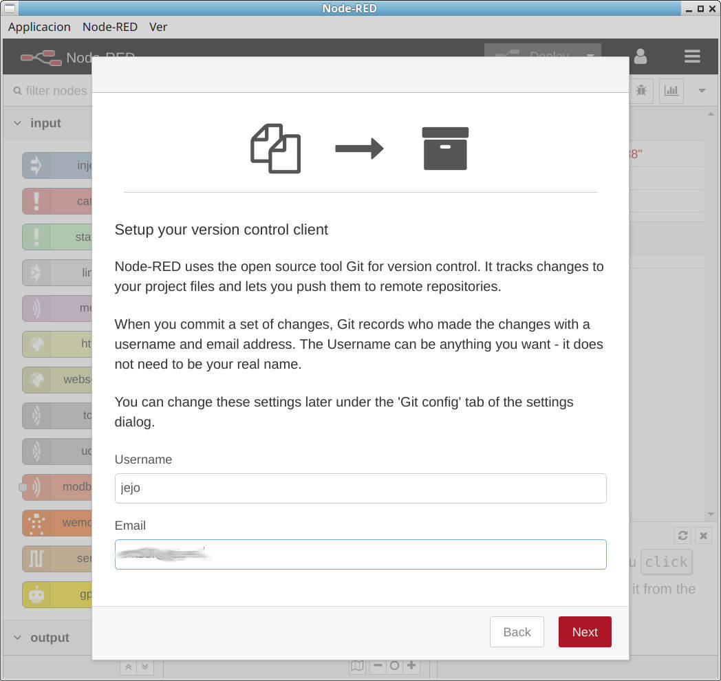Open the sidebar tabs dropdown arrow

(702, 91)
